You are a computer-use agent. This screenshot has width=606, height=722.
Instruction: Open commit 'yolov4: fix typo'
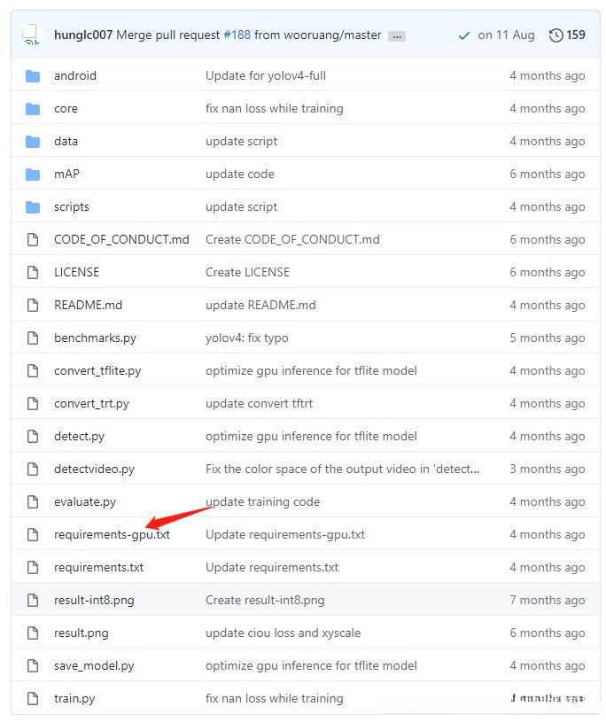pyautogui.click(x=247, y=338)
